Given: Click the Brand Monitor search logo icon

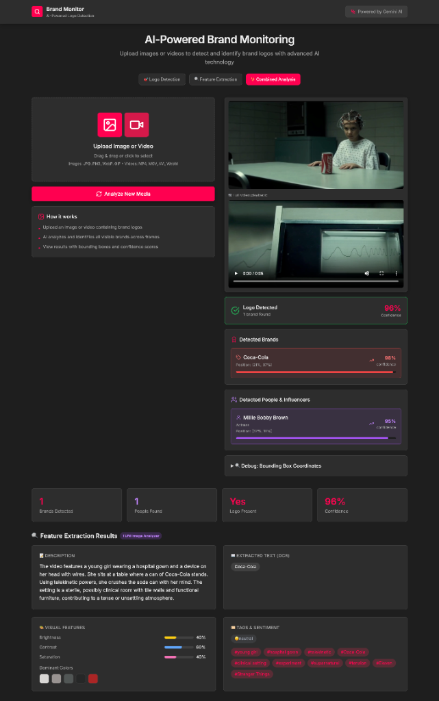Looking at the screenshot, I should tap(37, 12).
